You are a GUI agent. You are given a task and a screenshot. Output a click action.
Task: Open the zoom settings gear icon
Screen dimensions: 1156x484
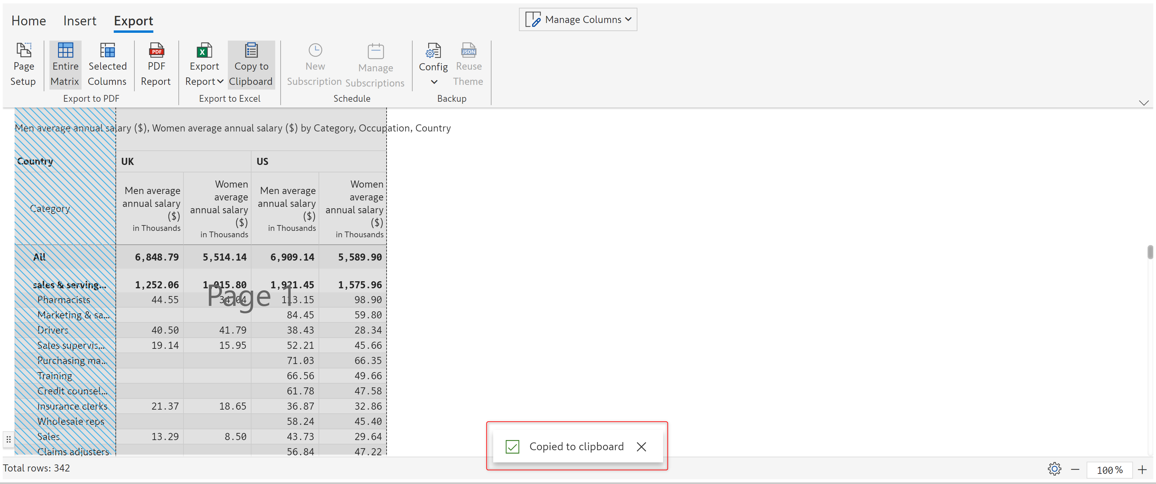pyautogui.click(x=1054, y=469)
